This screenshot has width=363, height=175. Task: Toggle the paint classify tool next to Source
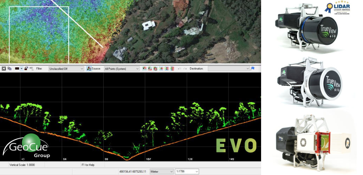coord(89,69)
